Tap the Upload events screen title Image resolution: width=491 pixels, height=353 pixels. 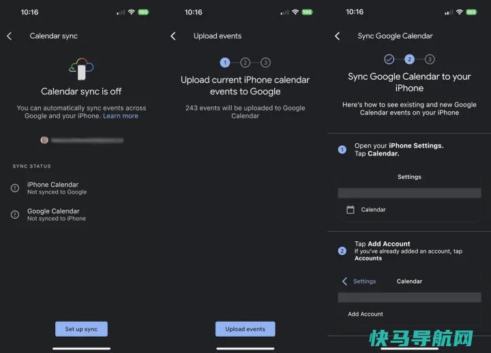[x=218, y=36]
